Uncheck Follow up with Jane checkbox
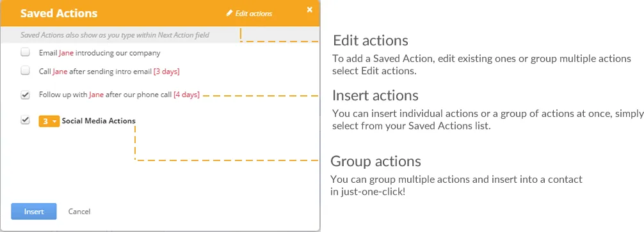 pyautogui.click(x=26, y=95)
